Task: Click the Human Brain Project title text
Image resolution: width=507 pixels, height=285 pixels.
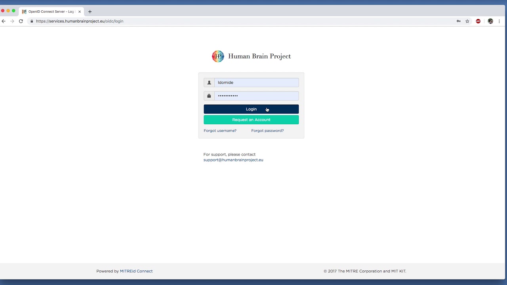Action: coord(259,56)
